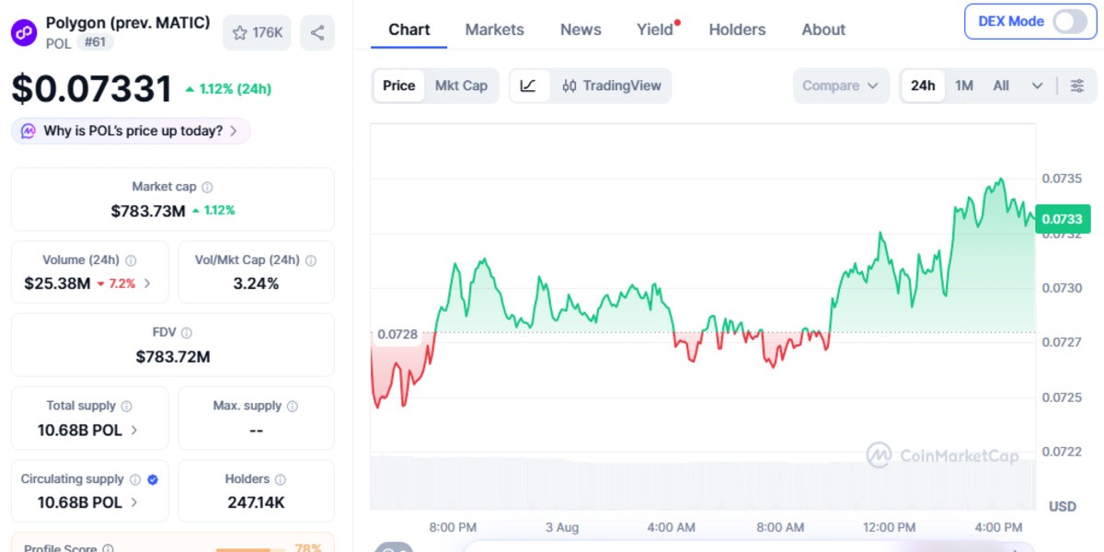The width and height of the screenshot is (1104, 552).
Task: Open the News tab
Action: 581,29
